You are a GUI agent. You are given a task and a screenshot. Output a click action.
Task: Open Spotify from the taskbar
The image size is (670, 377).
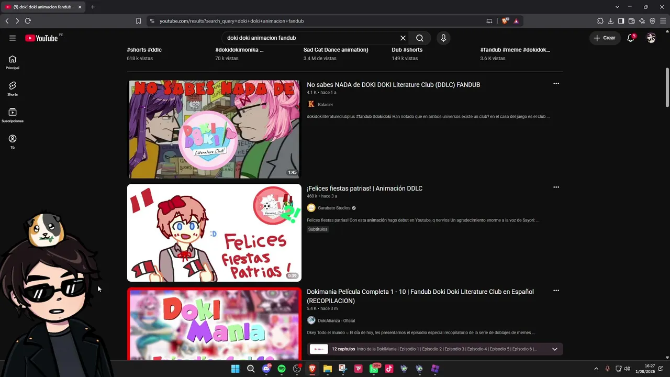tap(282, 369)
